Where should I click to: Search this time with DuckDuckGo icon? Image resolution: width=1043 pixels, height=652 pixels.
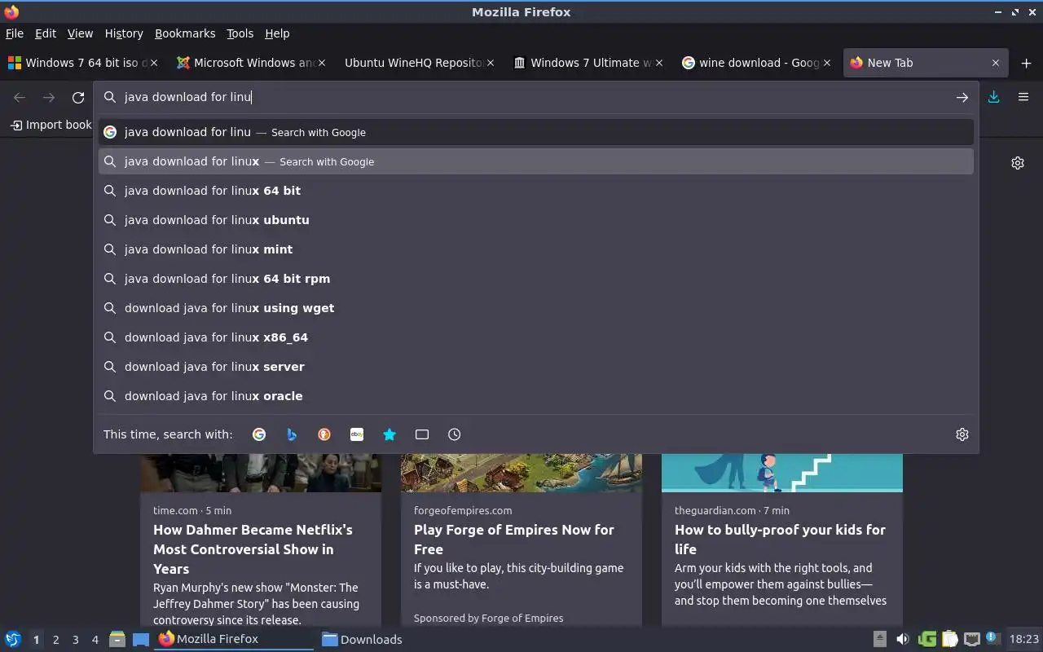pos(324,434)
